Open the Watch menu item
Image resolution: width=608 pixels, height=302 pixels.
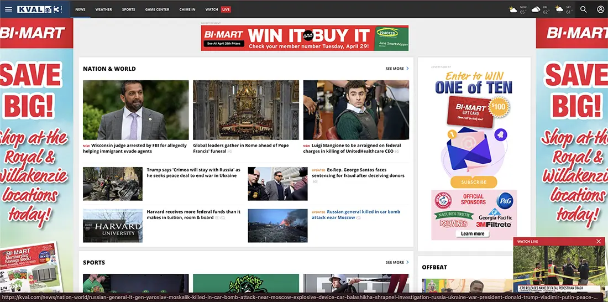212,9
